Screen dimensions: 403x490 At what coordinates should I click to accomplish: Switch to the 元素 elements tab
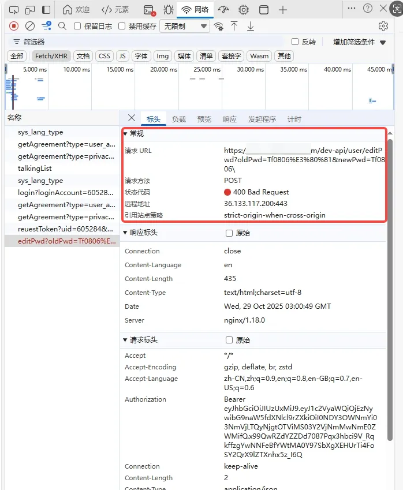(115, 10)
